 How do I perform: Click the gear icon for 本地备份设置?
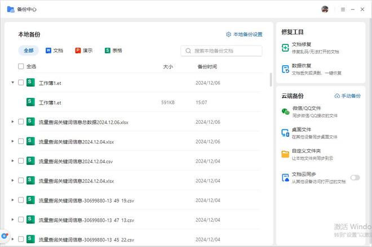(228, 34)
